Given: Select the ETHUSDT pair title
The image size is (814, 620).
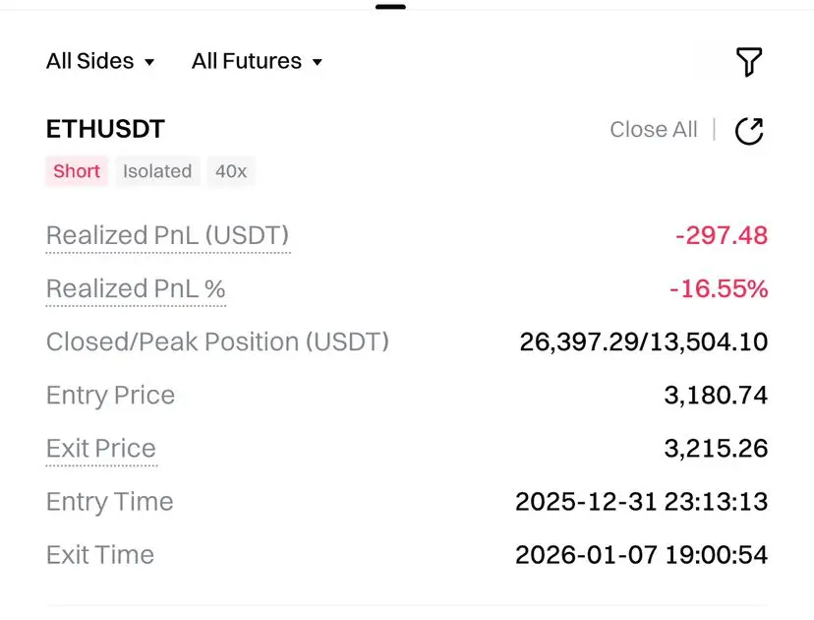Looking at the screenshot, I should (105, 129).
